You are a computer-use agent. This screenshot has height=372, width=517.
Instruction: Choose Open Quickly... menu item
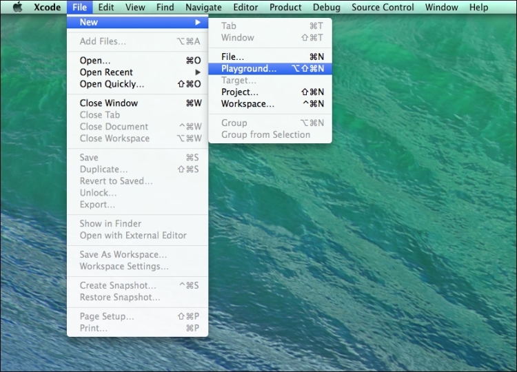(x=137, y=84)
